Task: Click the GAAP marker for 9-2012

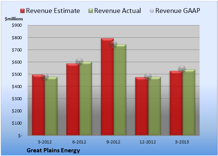Action: pos(113,44)
